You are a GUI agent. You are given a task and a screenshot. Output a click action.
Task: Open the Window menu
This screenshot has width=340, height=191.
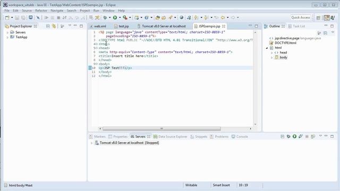(x=108, y=11)
